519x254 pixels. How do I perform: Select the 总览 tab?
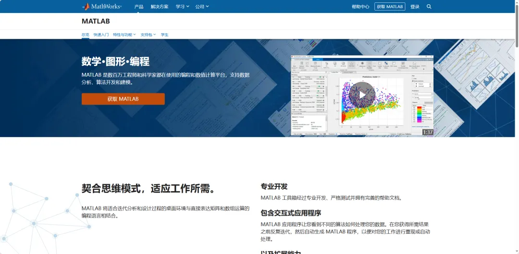(86, 35)
